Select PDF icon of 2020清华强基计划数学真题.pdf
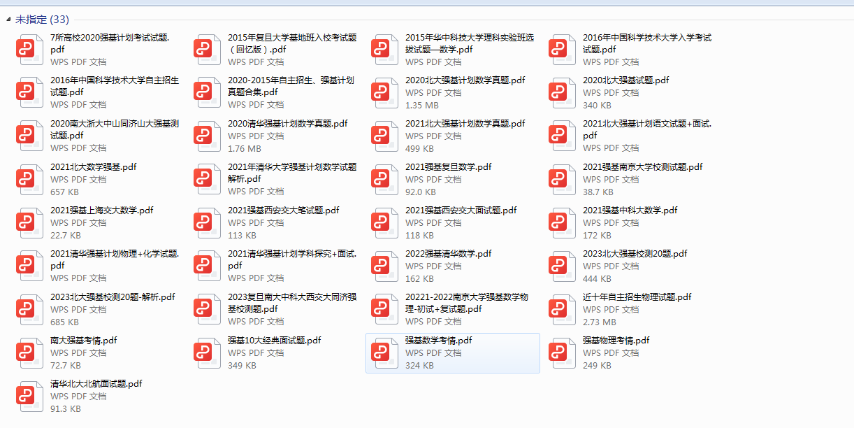Image resolution: width=854 pixels, height=428 pixels. [207, 136]
